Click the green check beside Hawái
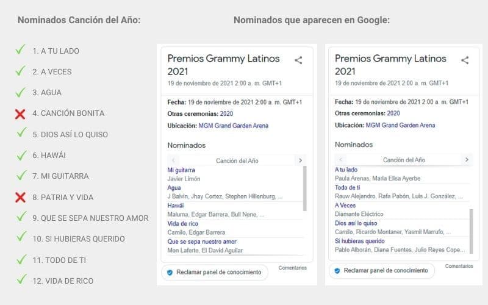Screen dimensions: 488x305 [x=21, y=155]
